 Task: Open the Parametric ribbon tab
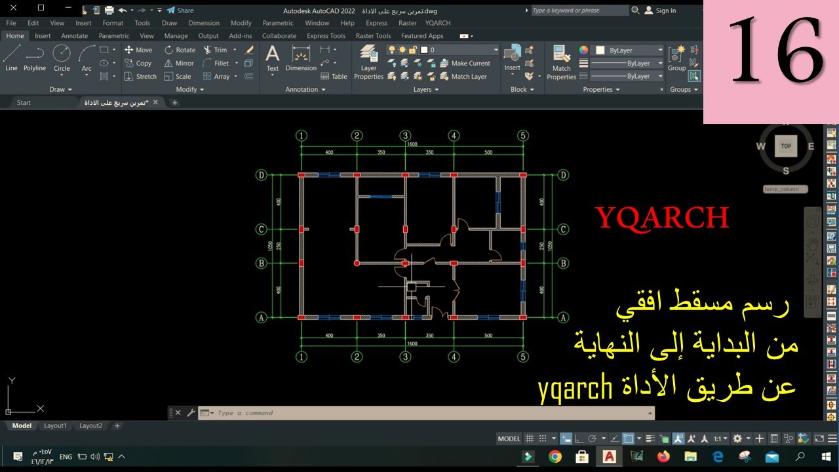click(114, 36)
